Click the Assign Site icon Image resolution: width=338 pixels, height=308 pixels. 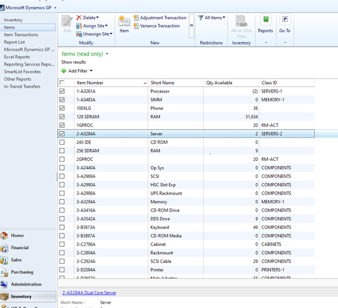point(79,26)
